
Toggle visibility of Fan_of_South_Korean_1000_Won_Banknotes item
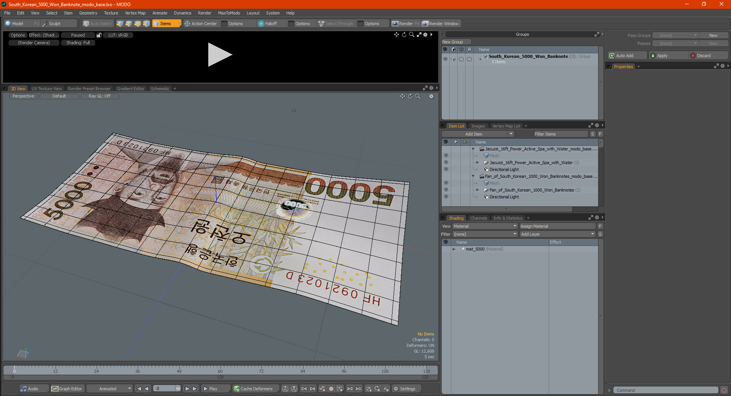pyautogui.click(x=446, y=190)
